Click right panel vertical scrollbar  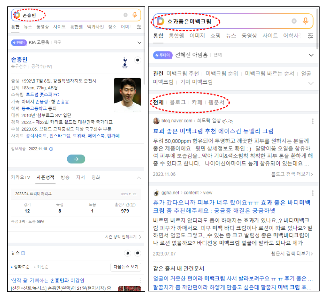318,29
